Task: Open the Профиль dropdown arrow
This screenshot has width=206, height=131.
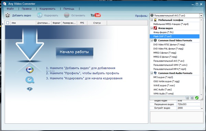Action: 201,15
